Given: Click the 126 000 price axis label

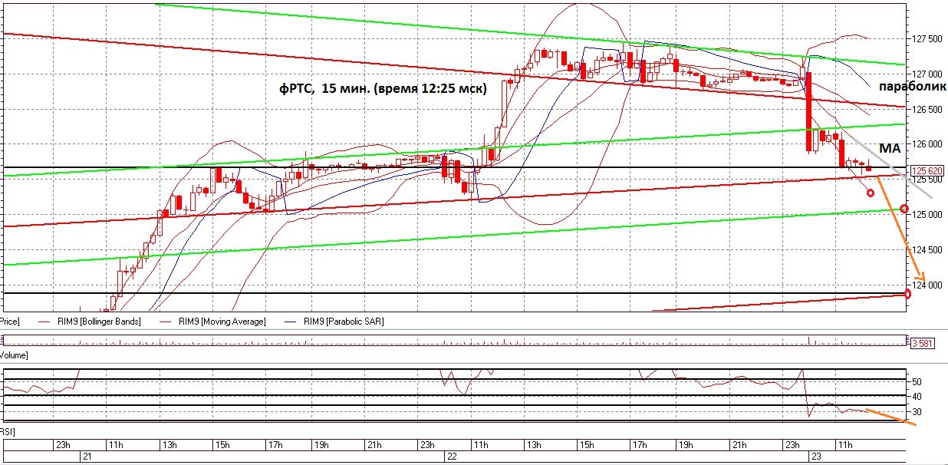Looking at the screenshot, I should [x=926, y=144].
